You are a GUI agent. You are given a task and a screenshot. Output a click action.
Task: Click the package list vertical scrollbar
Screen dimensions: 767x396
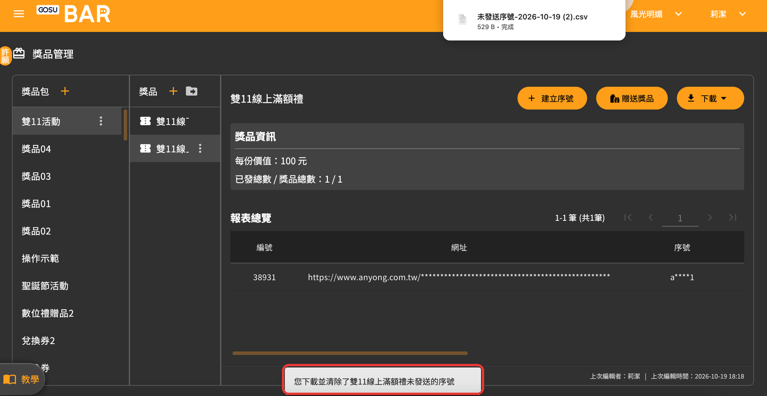(x=125, y=125)
